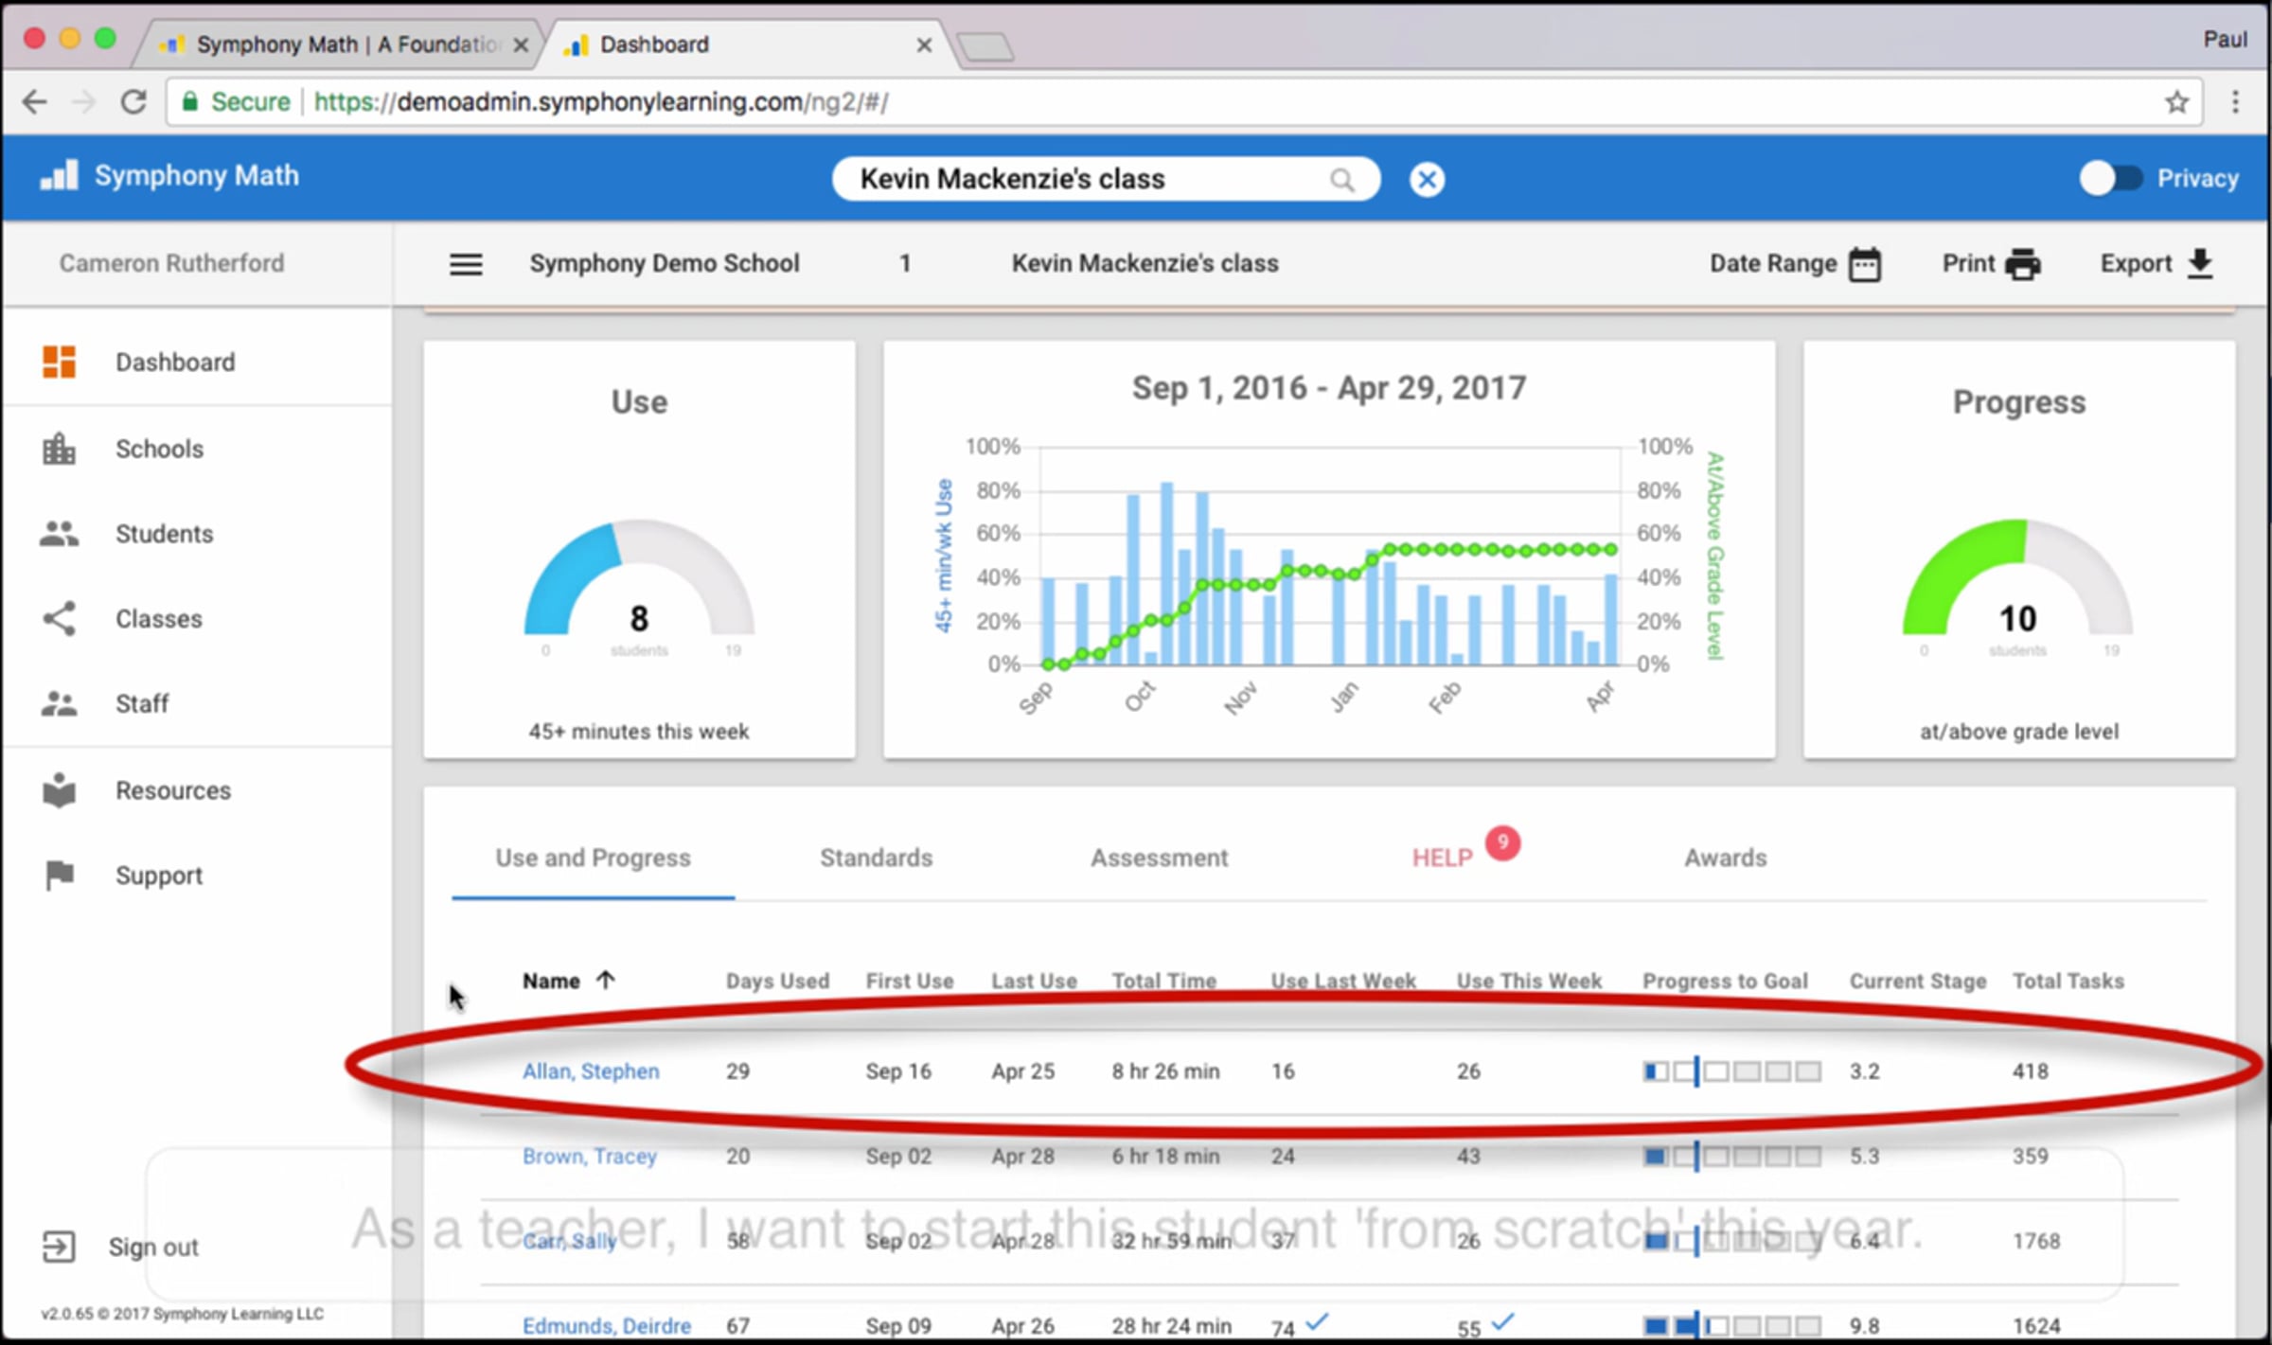
Task: Switch to the Assessment tab
Action: [x=1159, y=858]
